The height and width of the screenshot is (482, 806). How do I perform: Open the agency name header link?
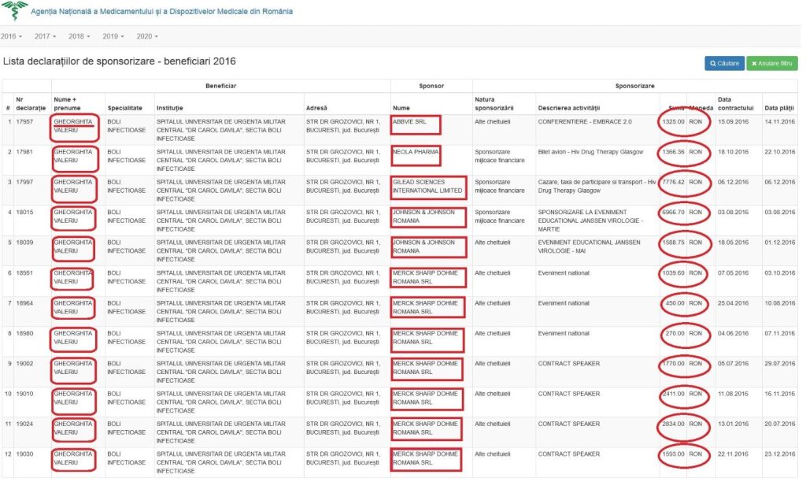(161, 11)
